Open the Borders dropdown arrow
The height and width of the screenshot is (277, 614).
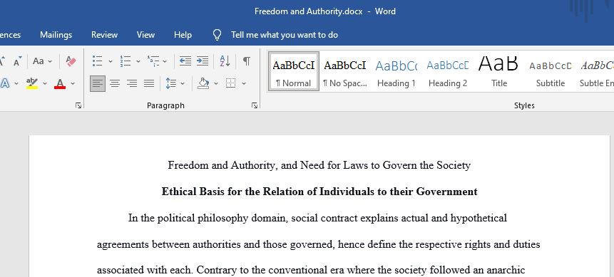coord(244,84)
